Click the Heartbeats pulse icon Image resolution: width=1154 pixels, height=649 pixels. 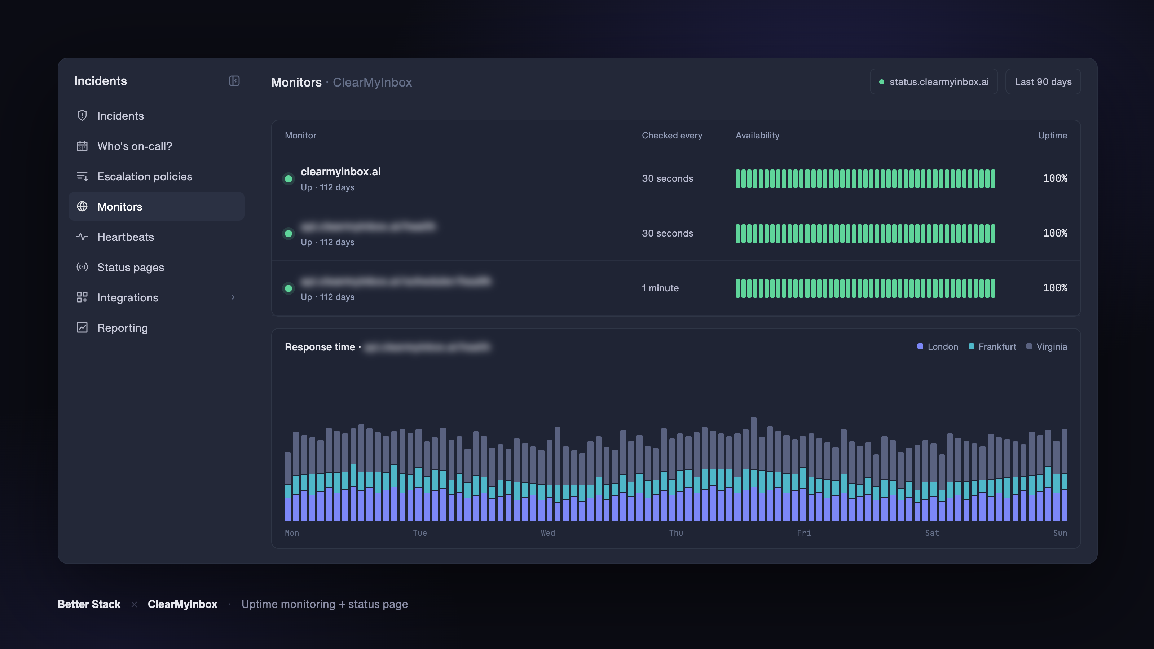82,237
